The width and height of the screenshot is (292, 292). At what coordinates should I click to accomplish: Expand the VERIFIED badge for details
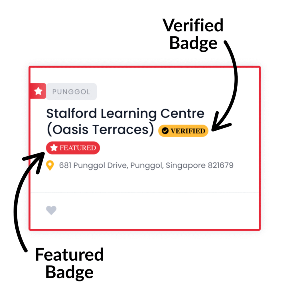click(x=183, y=131)
